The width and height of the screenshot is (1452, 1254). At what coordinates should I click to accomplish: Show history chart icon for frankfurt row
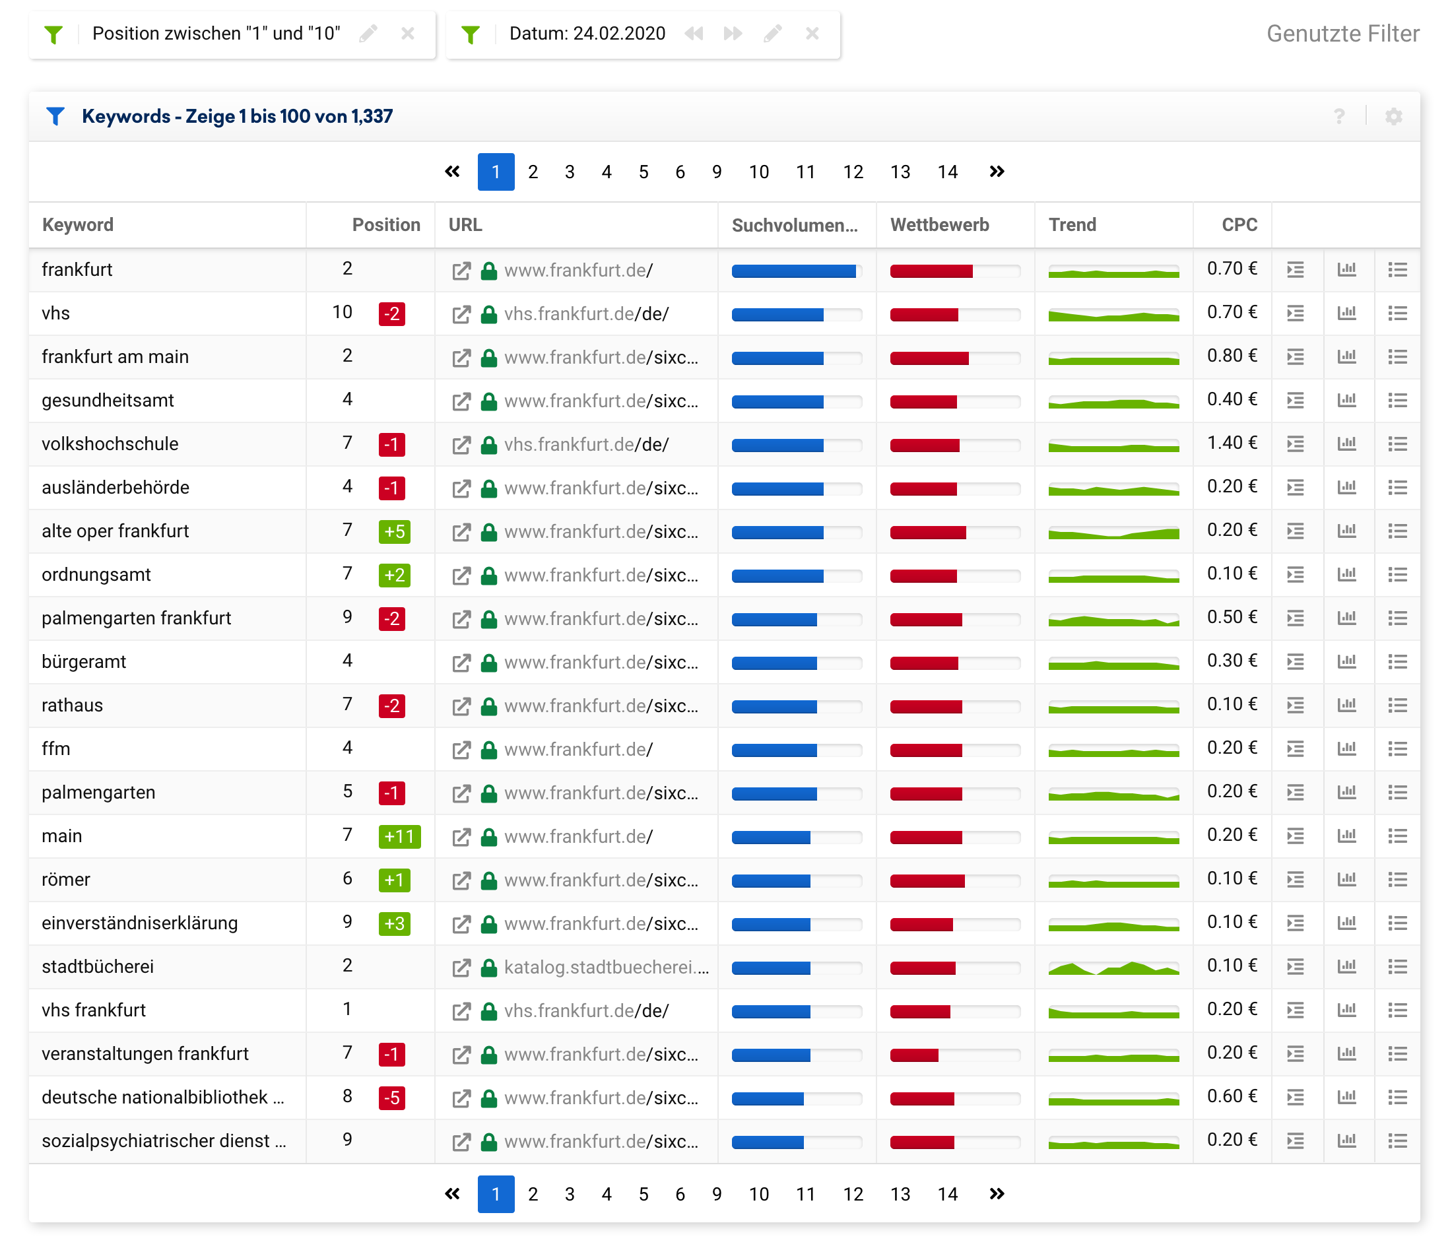(x=1347, y=270)
